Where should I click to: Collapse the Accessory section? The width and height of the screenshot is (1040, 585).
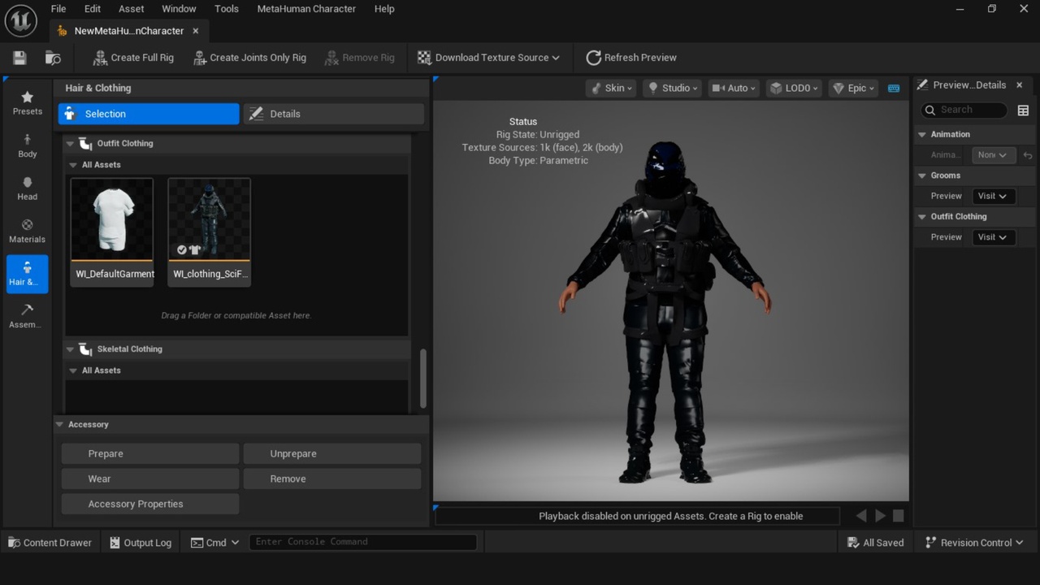click(59, 425)
